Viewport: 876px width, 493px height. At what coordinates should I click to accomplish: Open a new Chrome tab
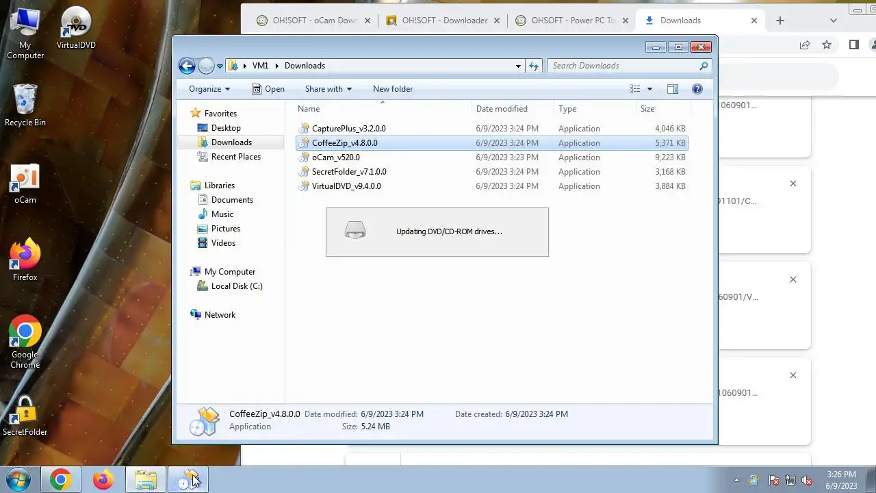pos(780,21)
